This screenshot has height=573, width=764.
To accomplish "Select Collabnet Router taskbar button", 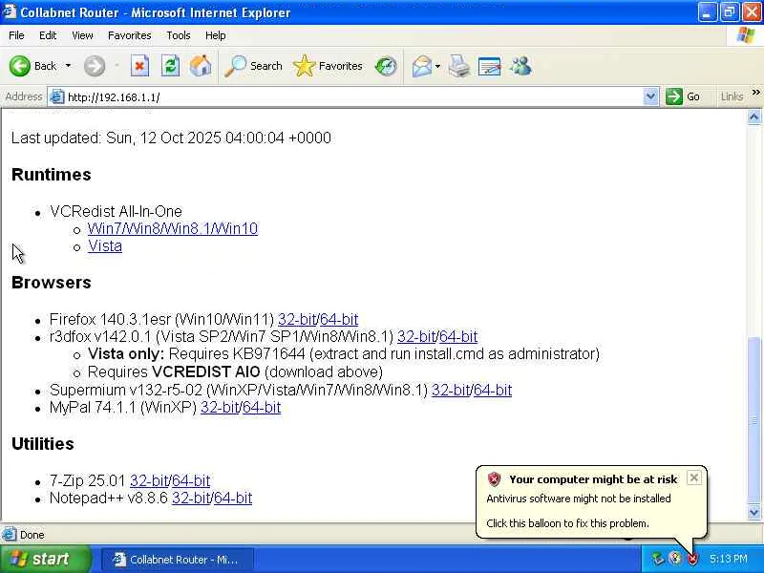I will (178, 560).
